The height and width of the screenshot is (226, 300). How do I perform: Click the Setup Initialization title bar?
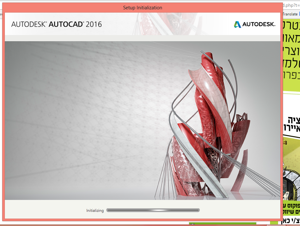[x=142, y=8]
